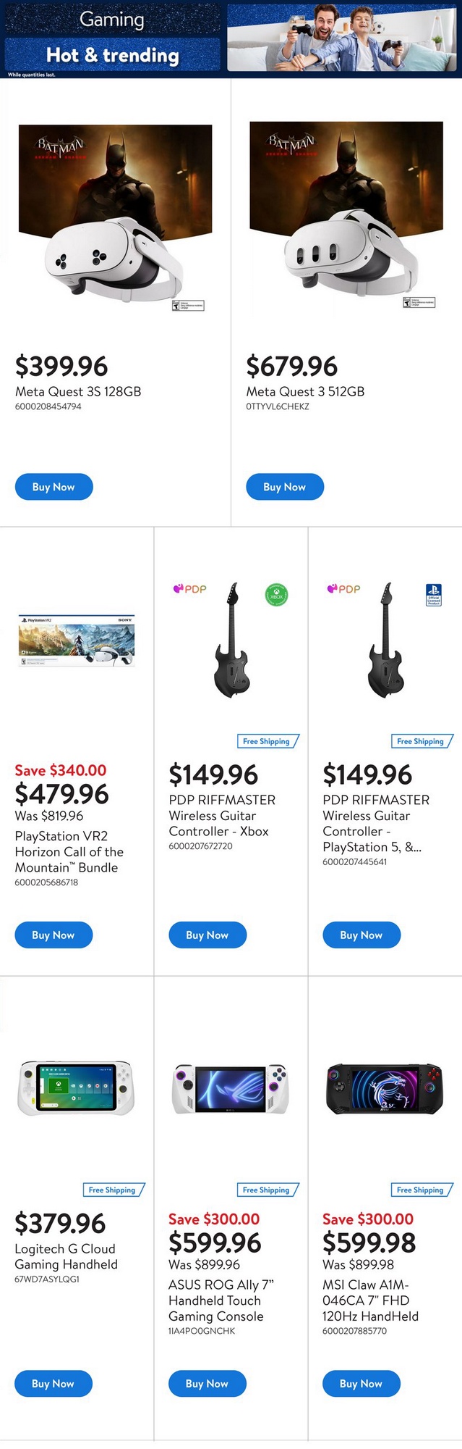Click Buy Now for ASUS ROG Ally

(207, 1383)
